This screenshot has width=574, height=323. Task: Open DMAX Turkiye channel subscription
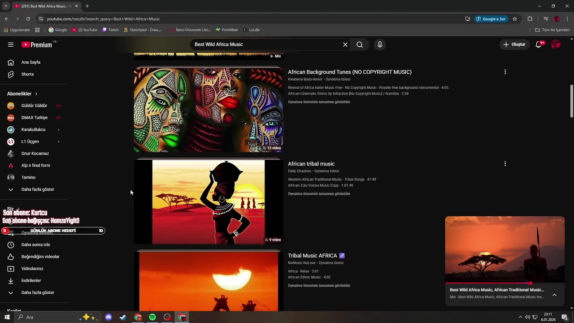click(x=34, y=118)
